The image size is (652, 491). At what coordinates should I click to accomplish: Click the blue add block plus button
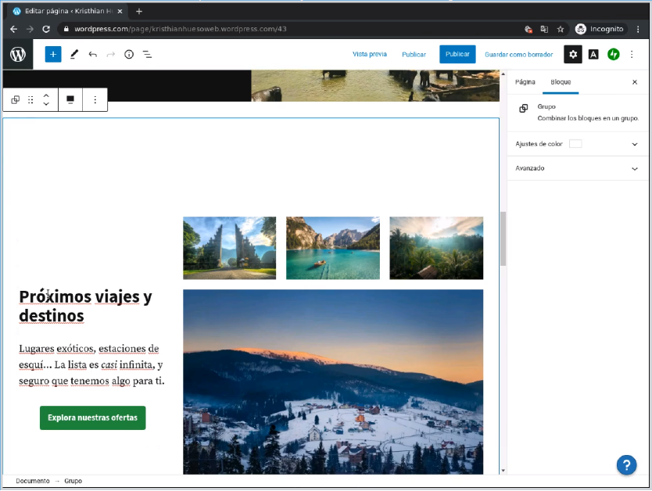tap(53, 55)
